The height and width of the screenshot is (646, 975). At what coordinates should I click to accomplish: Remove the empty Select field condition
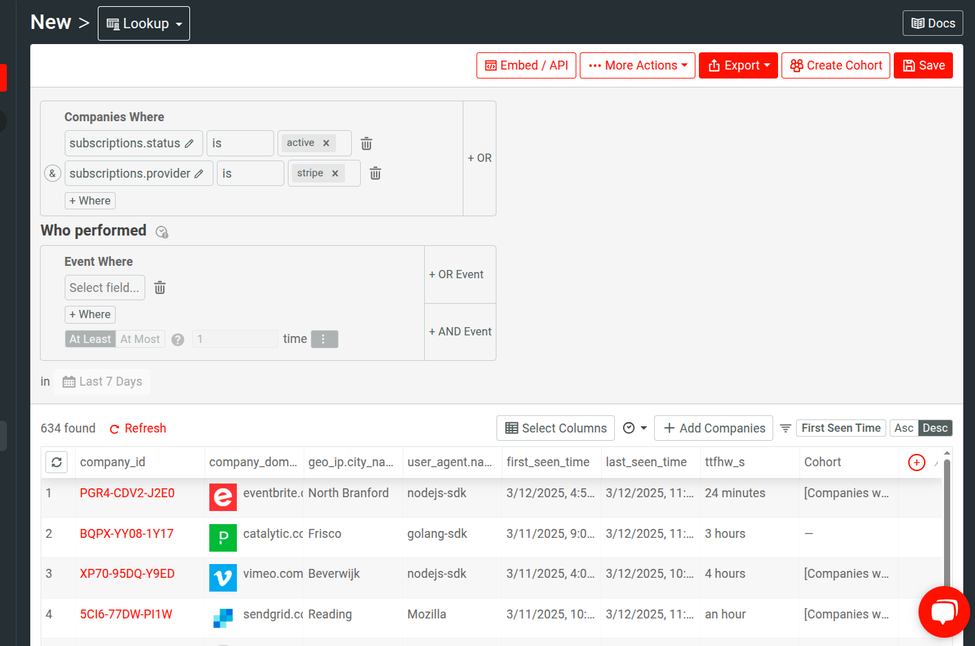coord(160,287)
